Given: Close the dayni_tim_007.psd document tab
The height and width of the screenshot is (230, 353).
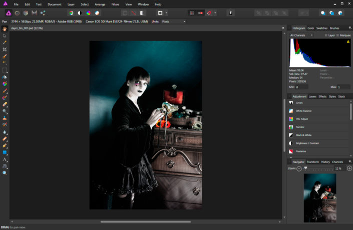Looking at the screenshot, I should pyautogui.click(x=283, y=28).
